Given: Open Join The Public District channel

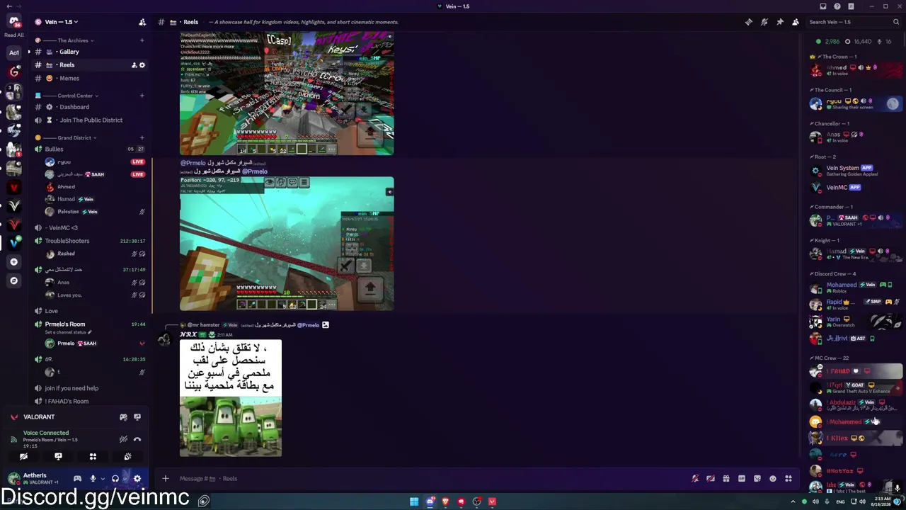Looking at the screenshot, I should click(x=88, y=120).
